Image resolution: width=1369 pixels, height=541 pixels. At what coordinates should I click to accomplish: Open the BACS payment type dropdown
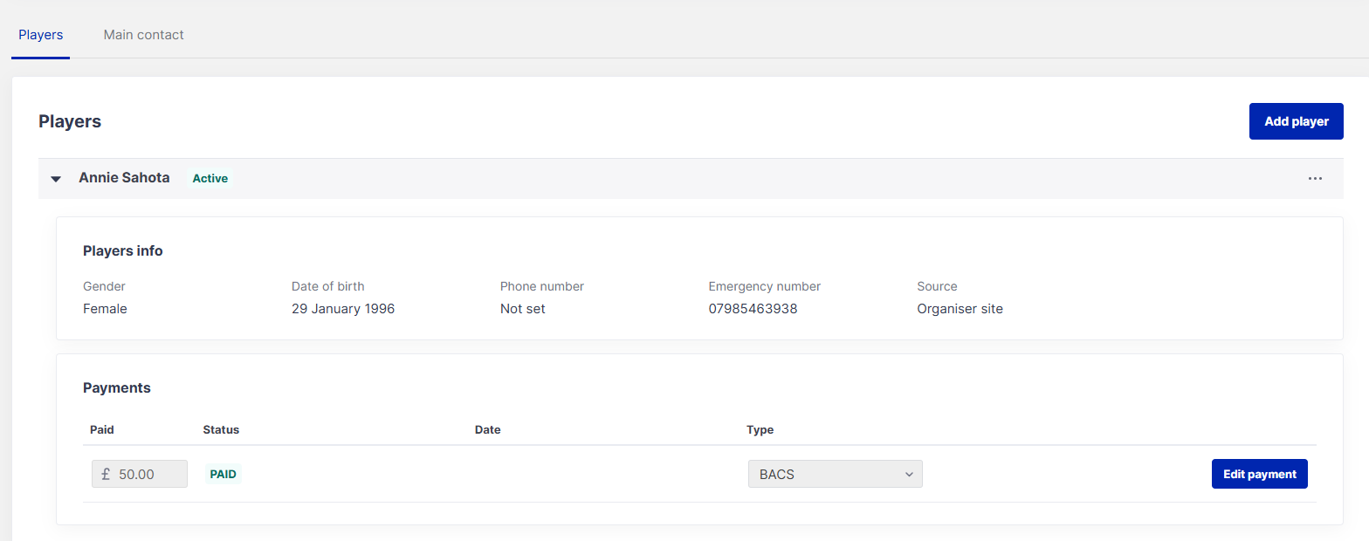pos(834,474)
